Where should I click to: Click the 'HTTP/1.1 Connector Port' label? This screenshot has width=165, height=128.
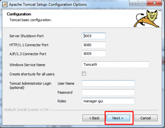tap(29, 45)
